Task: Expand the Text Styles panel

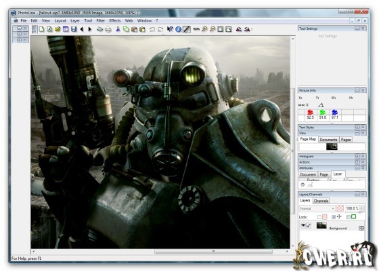Action: pos(357,127)
